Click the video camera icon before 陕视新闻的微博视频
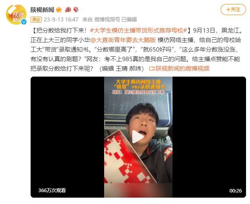 [151, 69]
